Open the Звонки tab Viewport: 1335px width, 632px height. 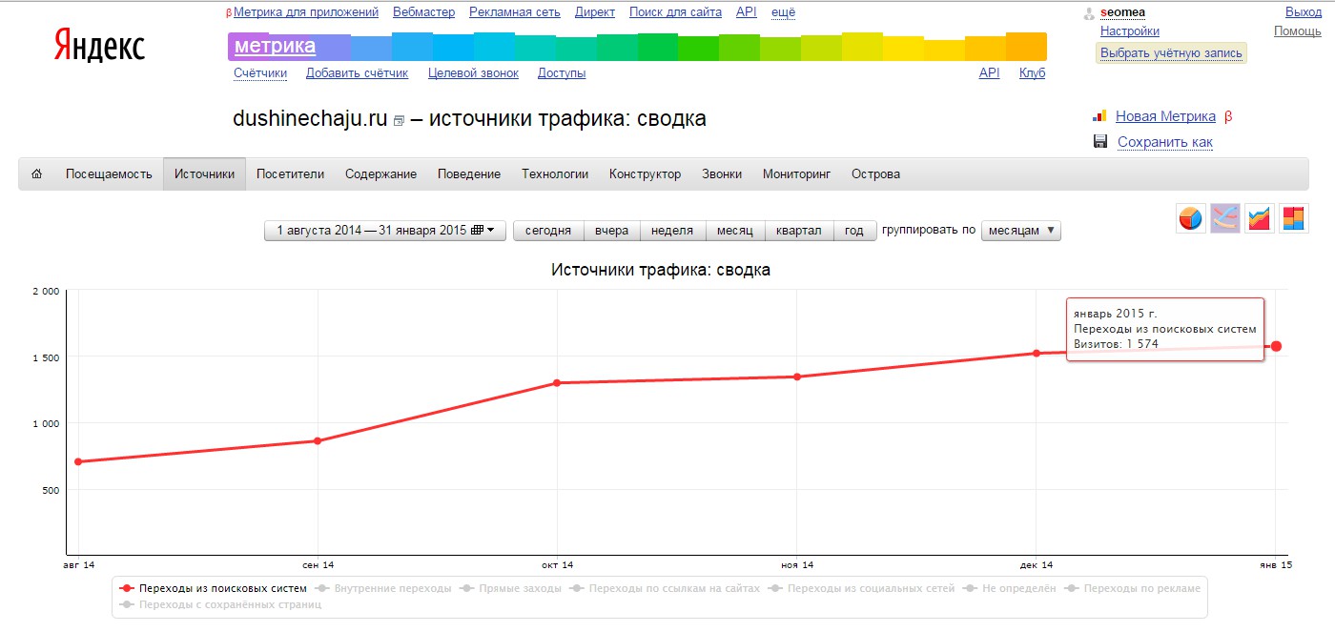pyautogui.click(x=722, y=174)
